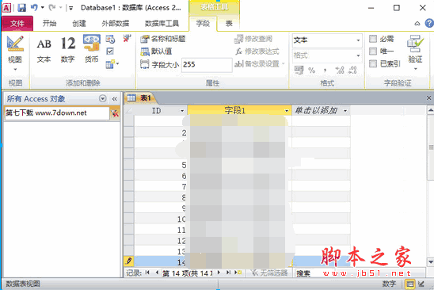Screen dimensions: 434x290
Task: Open 名称和标题 name and caption
Action: pos(163,39)
